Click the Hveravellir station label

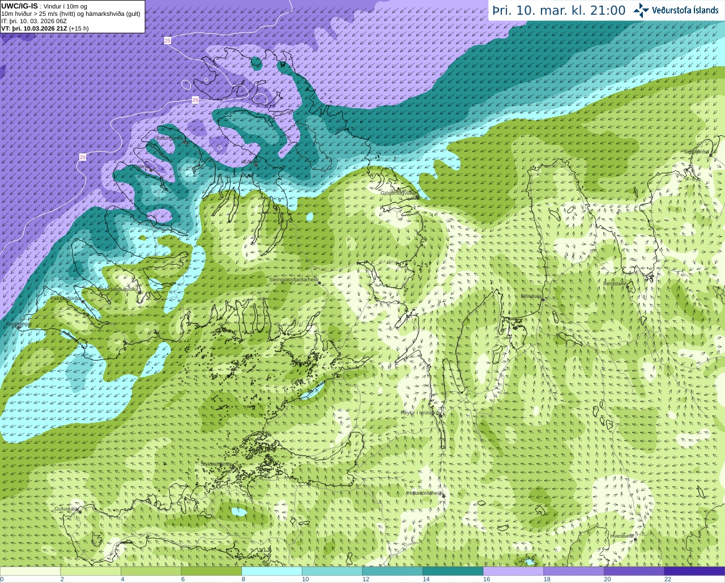tap(622, 536)
